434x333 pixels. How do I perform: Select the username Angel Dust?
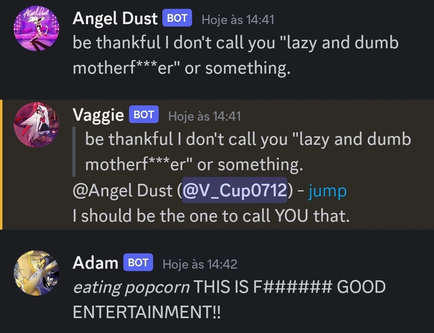[x=115, y=18]
